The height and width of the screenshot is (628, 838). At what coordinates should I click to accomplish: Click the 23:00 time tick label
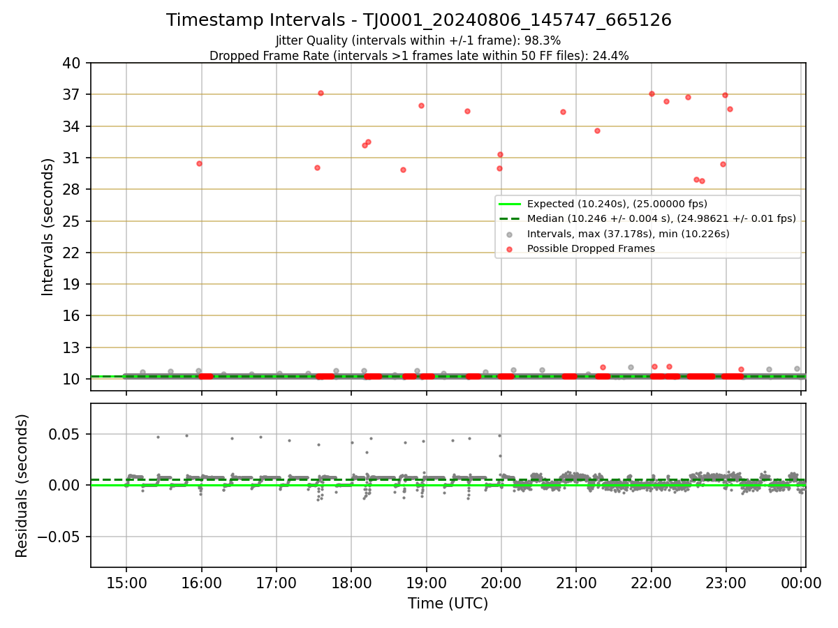point(726,583)
